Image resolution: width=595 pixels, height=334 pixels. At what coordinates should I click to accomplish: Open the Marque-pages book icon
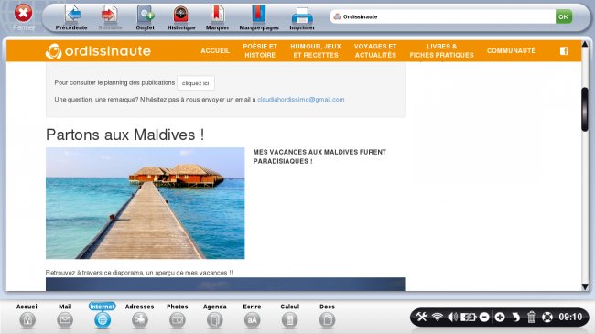point(259,14)
